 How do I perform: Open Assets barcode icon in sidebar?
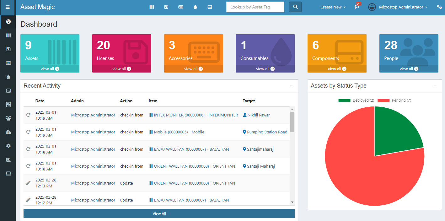coord(8,35)
